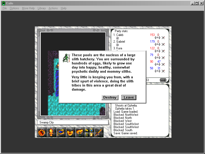The width and height of the screenshot is (205, 154).
Task: Click Caleb's health value 153
Action: point(152,35)
